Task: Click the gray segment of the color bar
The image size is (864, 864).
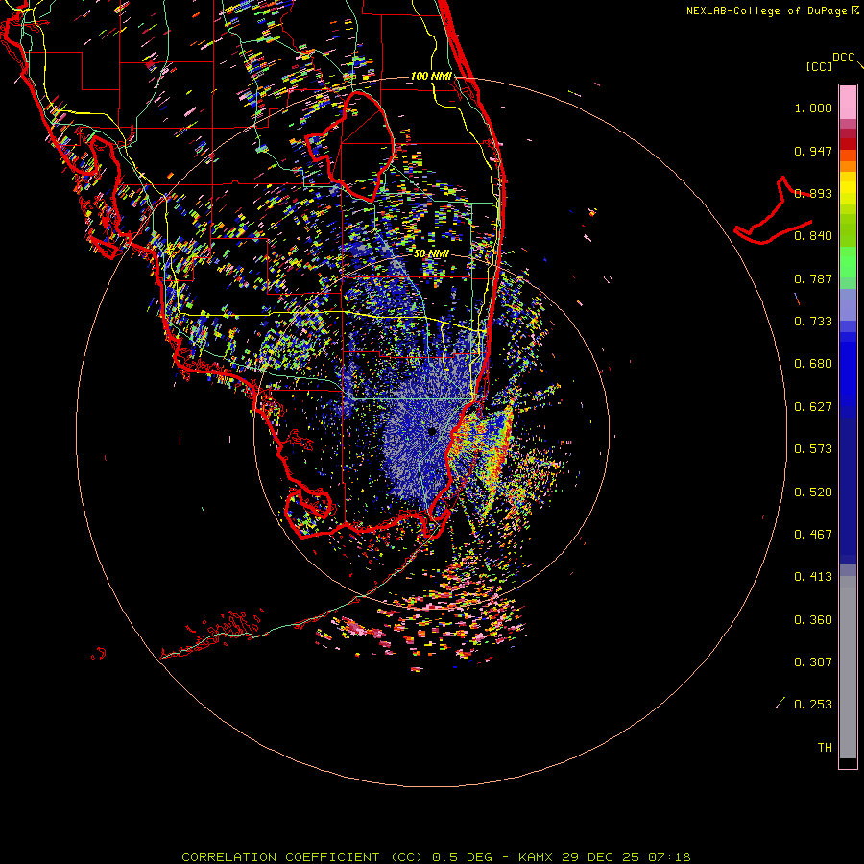Action: click(x=848, y=667)
